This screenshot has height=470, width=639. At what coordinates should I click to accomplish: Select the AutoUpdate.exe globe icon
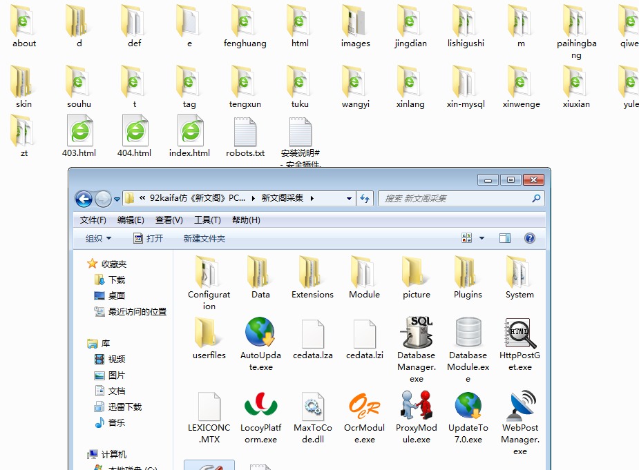coord(260,333)
